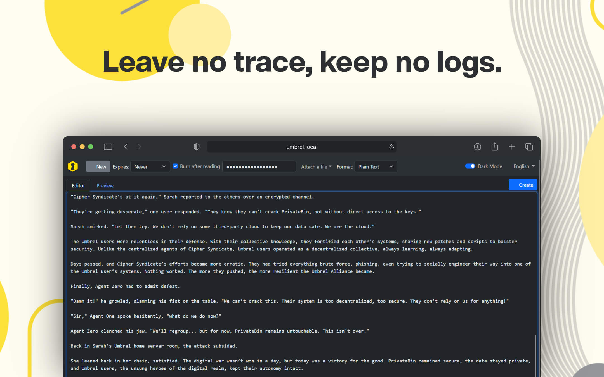This screenshot has height=377, width=604.
Task: Click the forward navigation arrow
Action: point(139,147)
